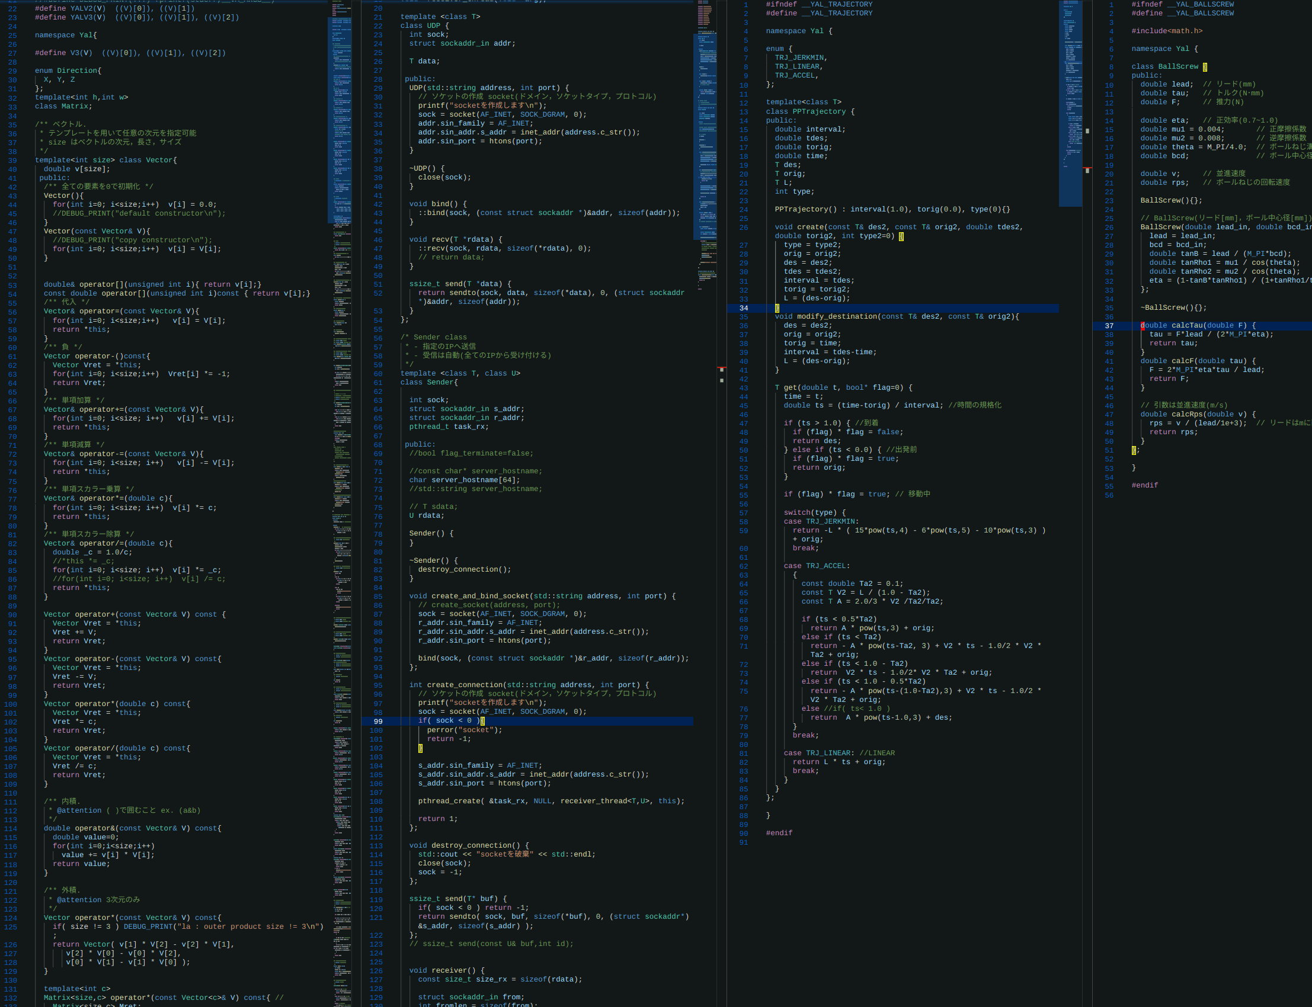1312x1007 pixels.
Task: Click highlighted line number 34 in the trajectory pane
Action: coord(744,308)
